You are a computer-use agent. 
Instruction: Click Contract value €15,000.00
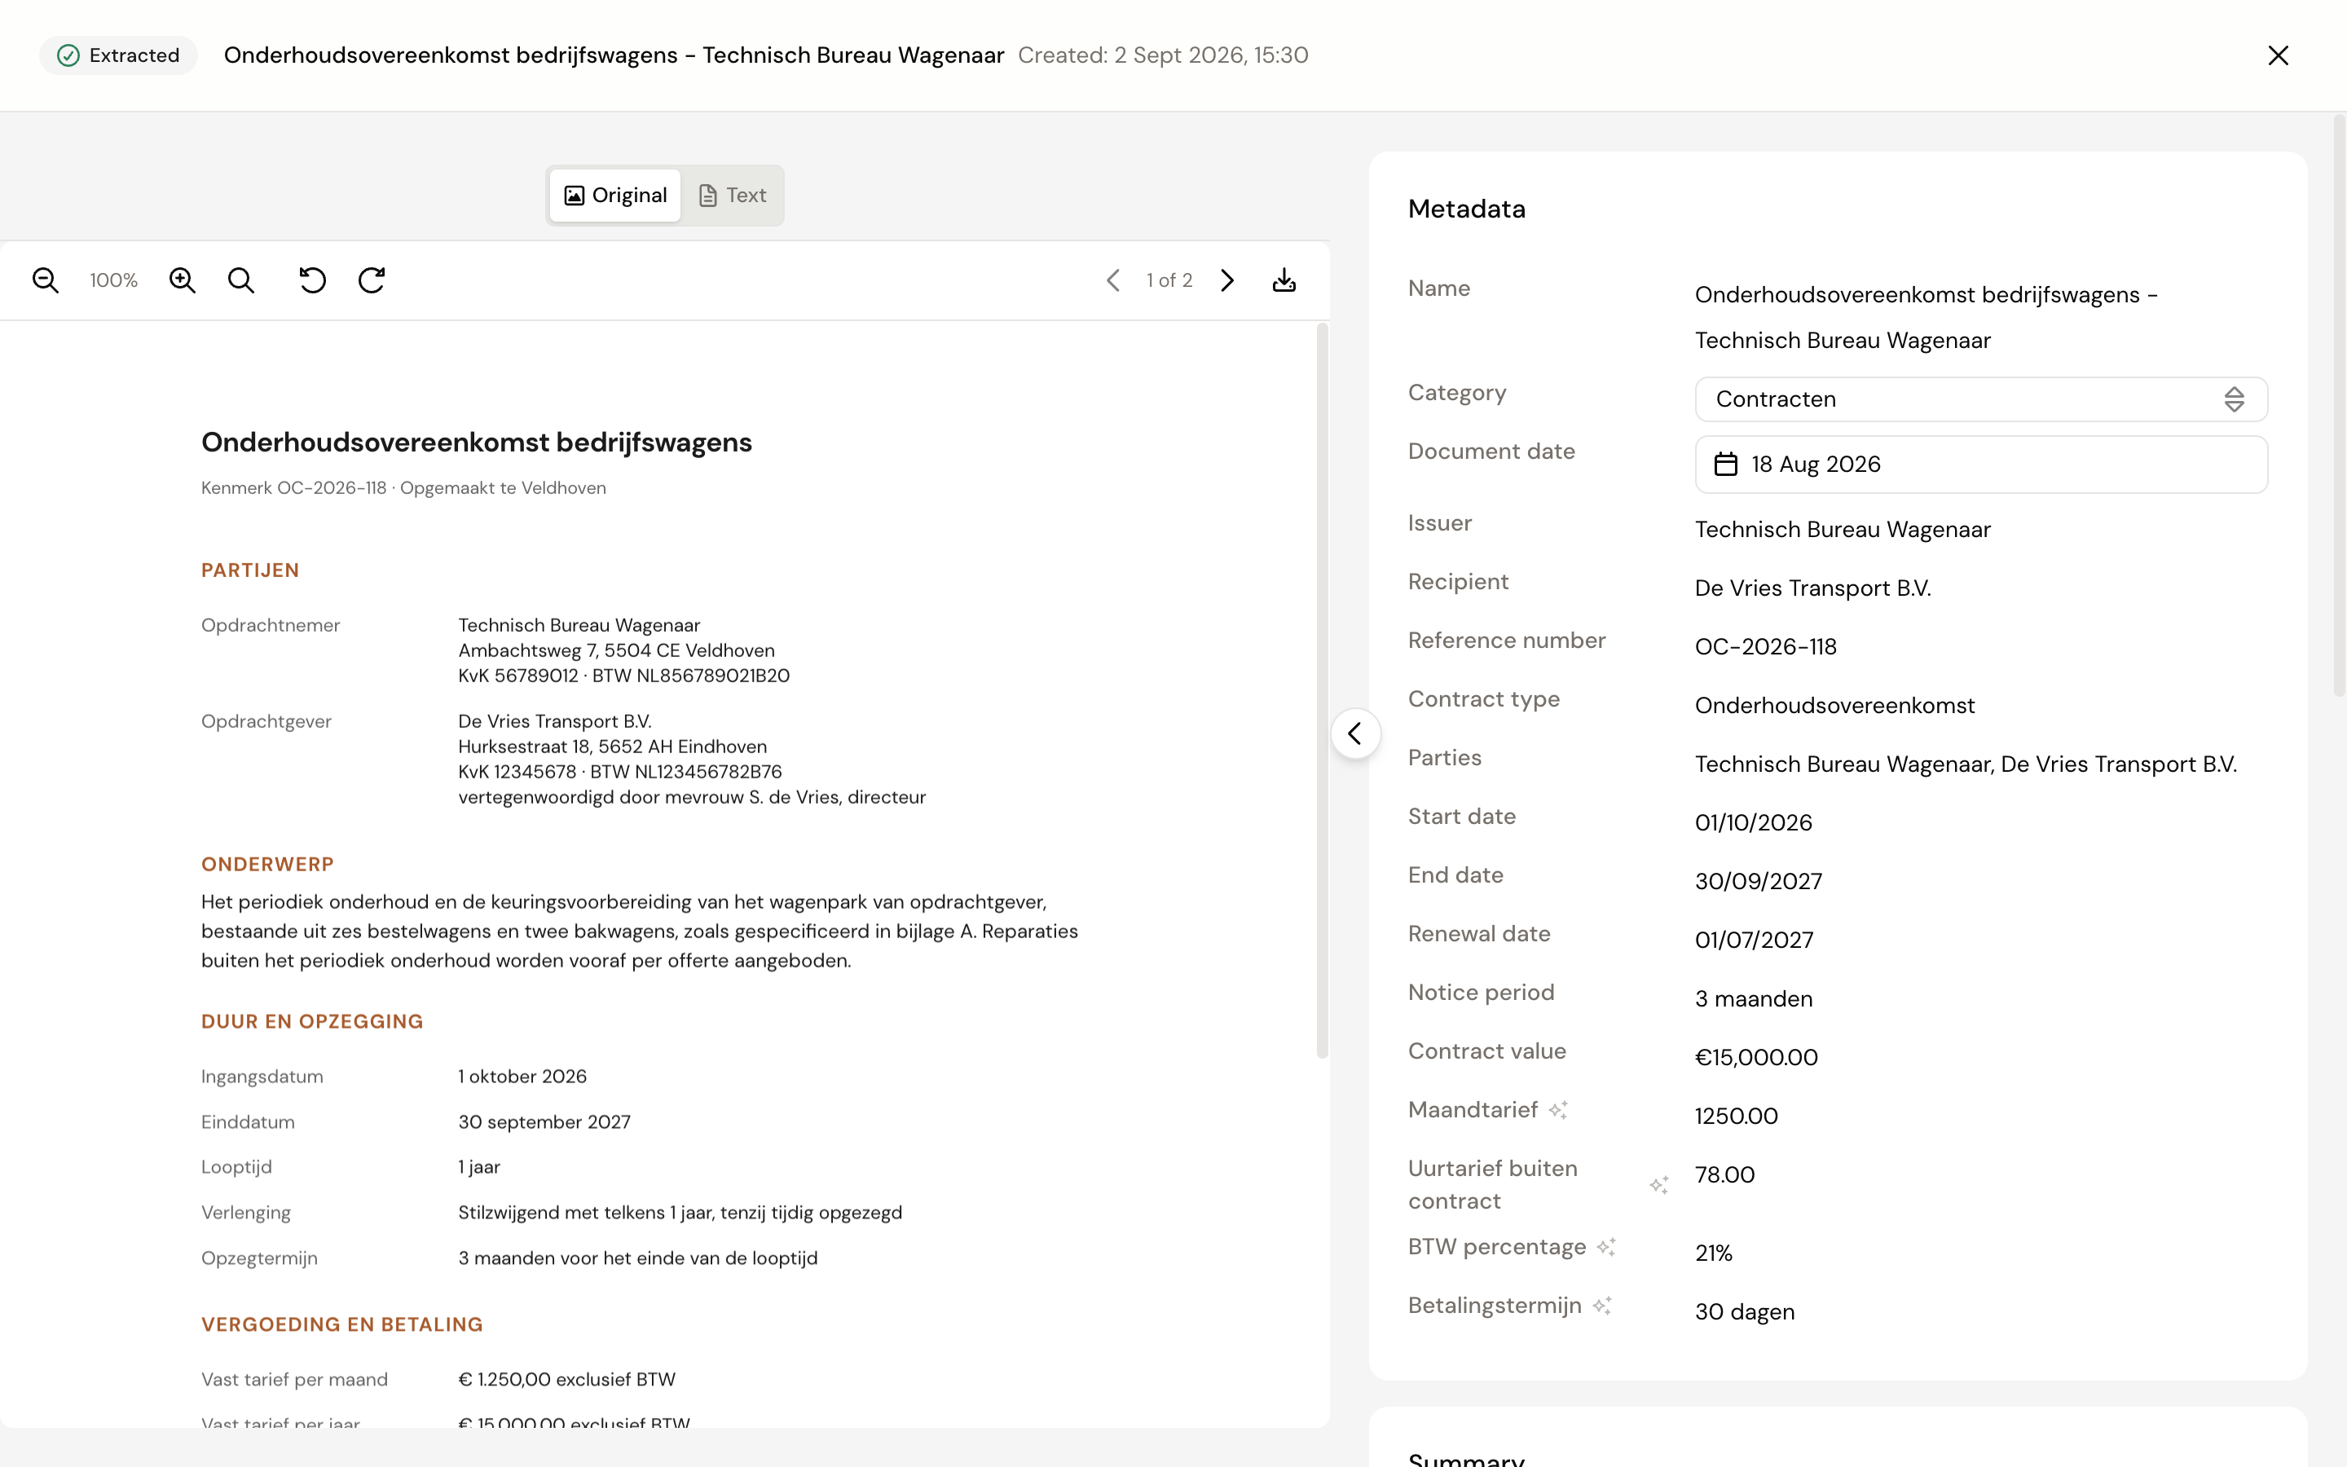point(1756,1059)
